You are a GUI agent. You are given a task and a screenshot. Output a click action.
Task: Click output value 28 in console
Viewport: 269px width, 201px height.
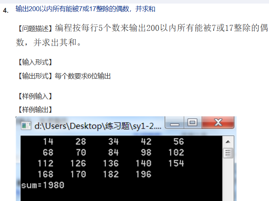coord(81,142)
